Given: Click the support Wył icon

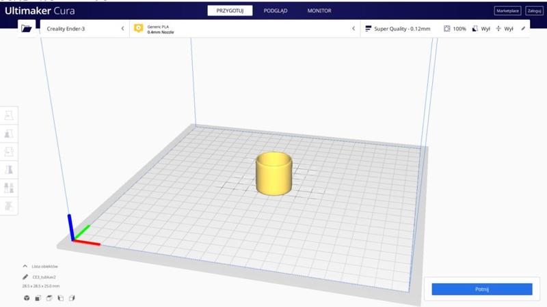Looking at the screenshot, I should click(475, 29).
